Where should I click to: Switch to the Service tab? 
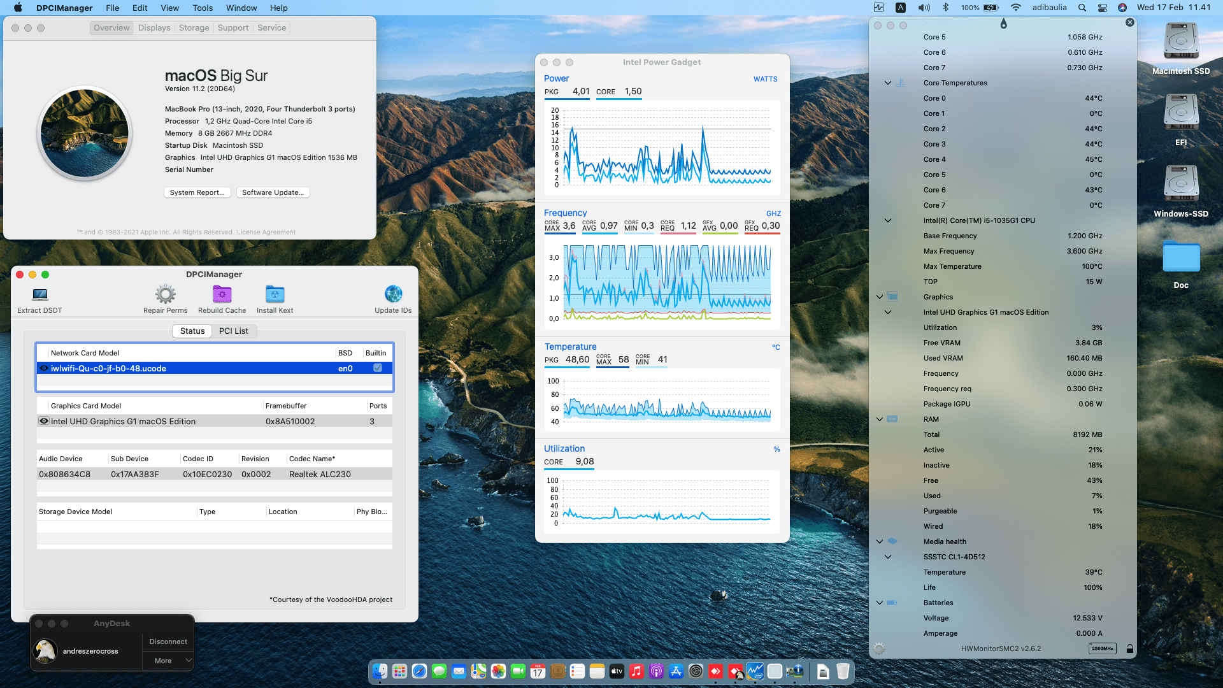271,27
